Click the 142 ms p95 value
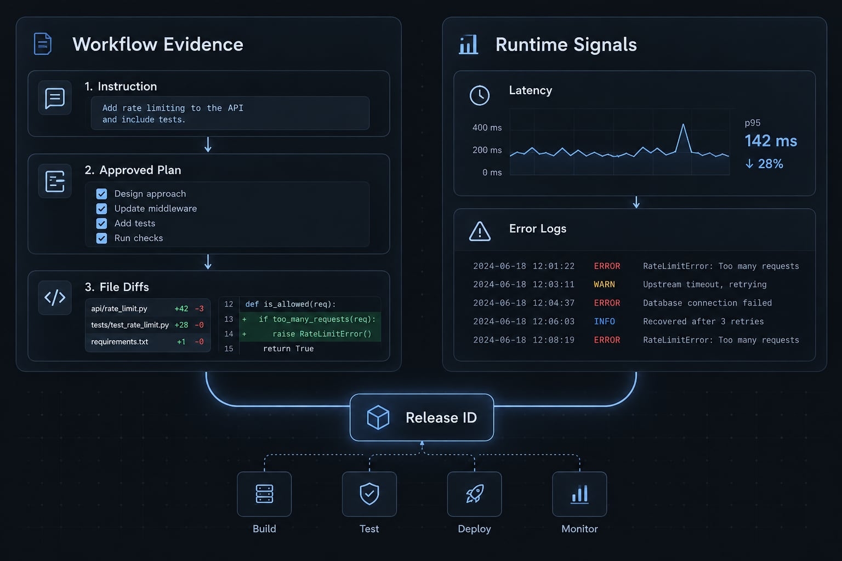Viewport: 842px width, 561px height. pos(771,141)
